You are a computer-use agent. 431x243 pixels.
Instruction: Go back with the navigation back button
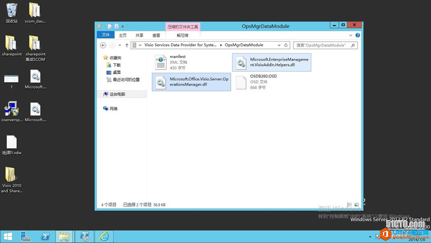(103, 45)
